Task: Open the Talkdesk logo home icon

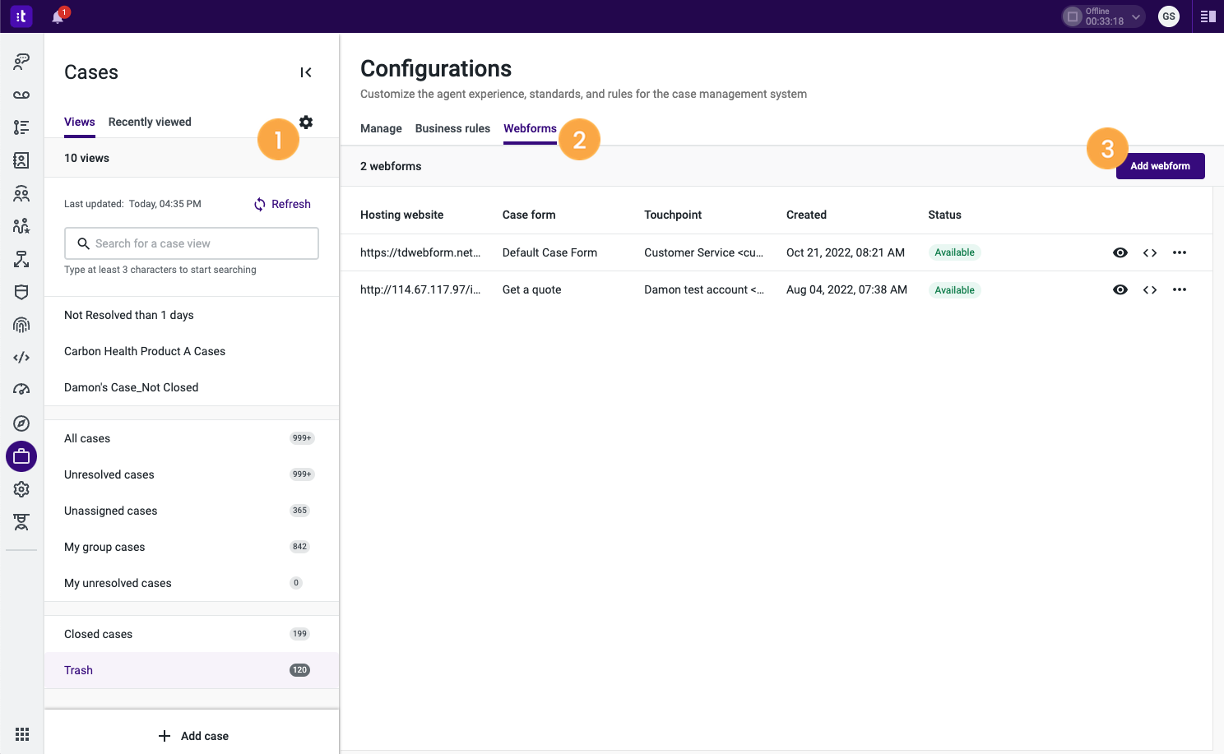Action: click(21, 16)
